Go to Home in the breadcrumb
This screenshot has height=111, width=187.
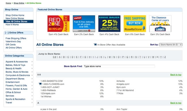click(8, 3)
